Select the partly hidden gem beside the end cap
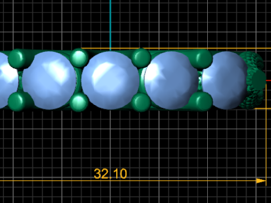The height and width of the screenshot is (203, 271). coord(225,81)
